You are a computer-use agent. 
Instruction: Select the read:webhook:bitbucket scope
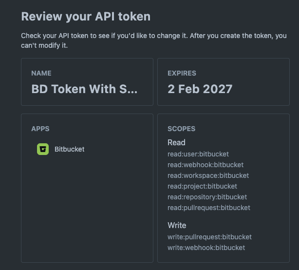[x=205, y=165]
